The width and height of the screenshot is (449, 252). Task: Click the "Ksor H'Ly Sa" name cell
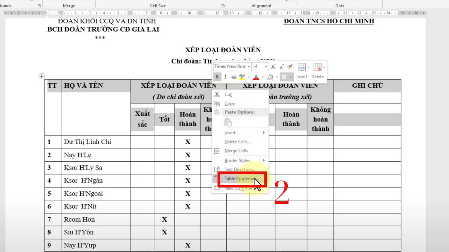click(96, 168)
